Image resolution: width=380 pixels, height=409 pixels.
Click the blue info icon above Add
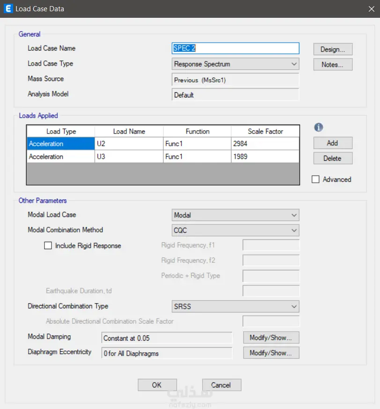click(319, 127)
